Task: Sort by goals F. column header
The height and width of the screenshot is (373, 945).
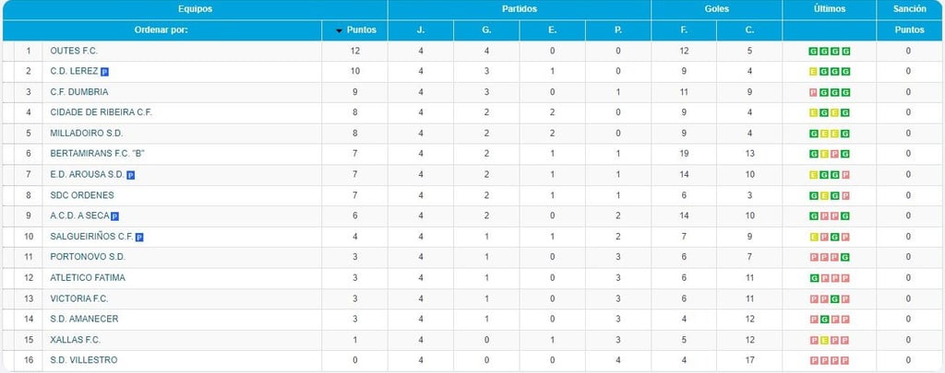Action: click(x=684, y=30)
